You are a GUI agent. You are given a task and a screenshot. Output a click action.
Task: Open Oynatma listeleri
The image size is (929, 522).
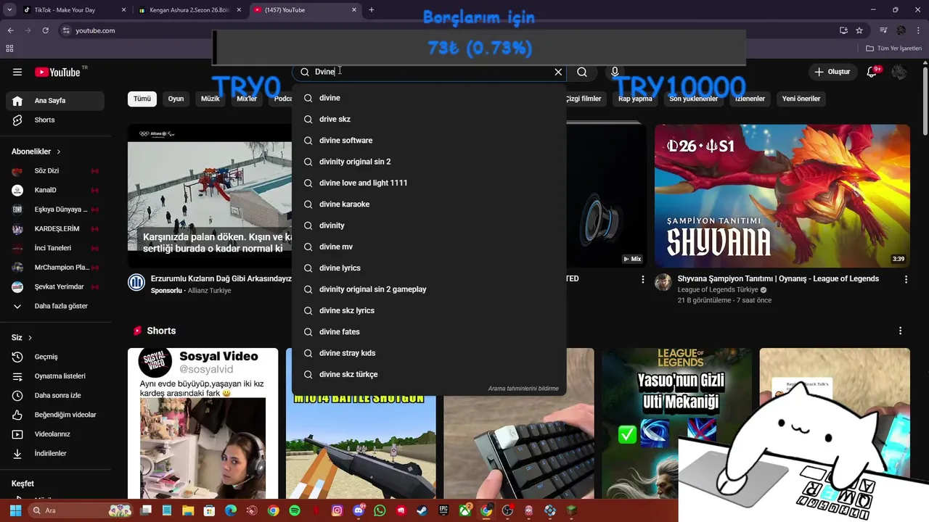[x=55, y=376]
